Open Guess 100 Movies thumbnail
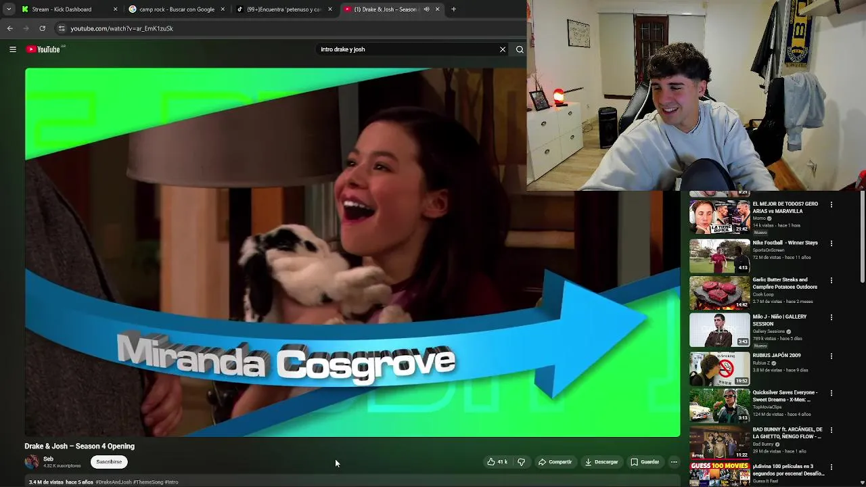This screenshot has height=487, width=866. (719, 475)
